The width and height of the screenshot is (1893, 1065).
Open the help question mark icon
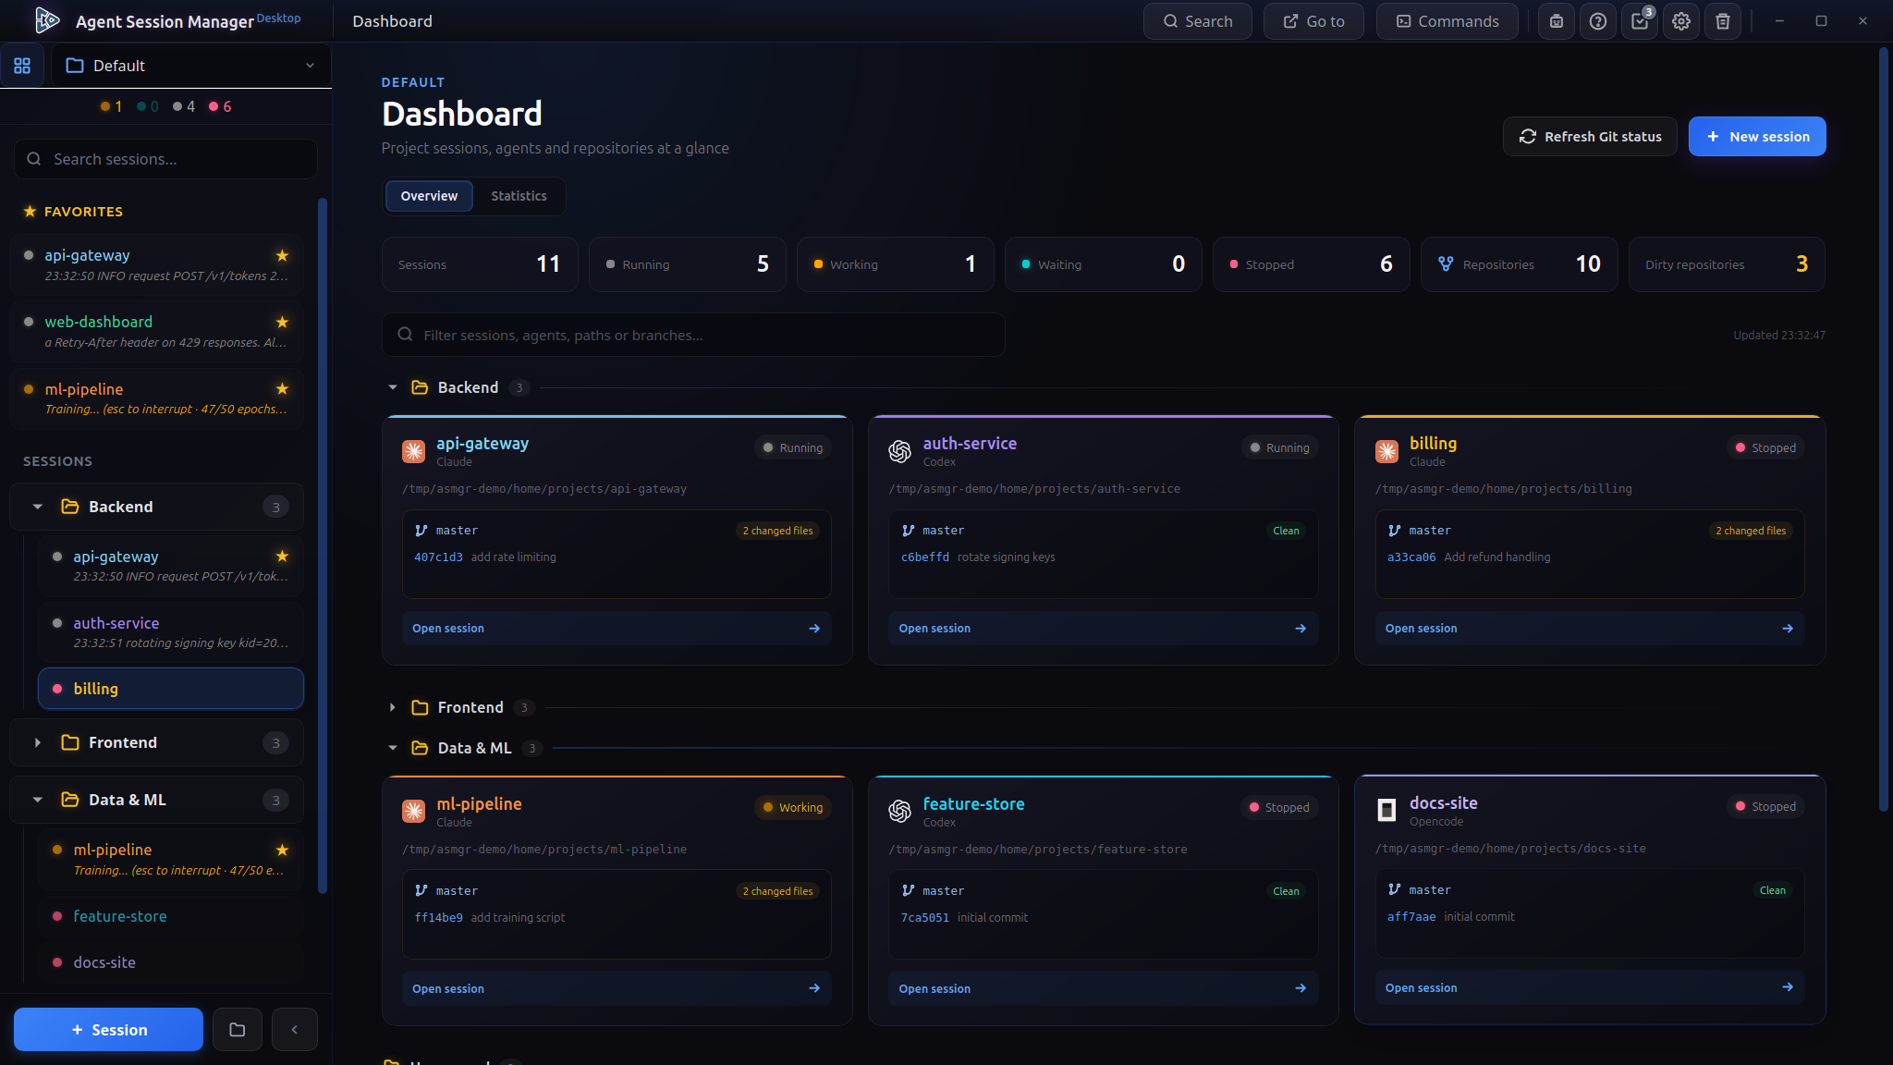coord(1598,21)
